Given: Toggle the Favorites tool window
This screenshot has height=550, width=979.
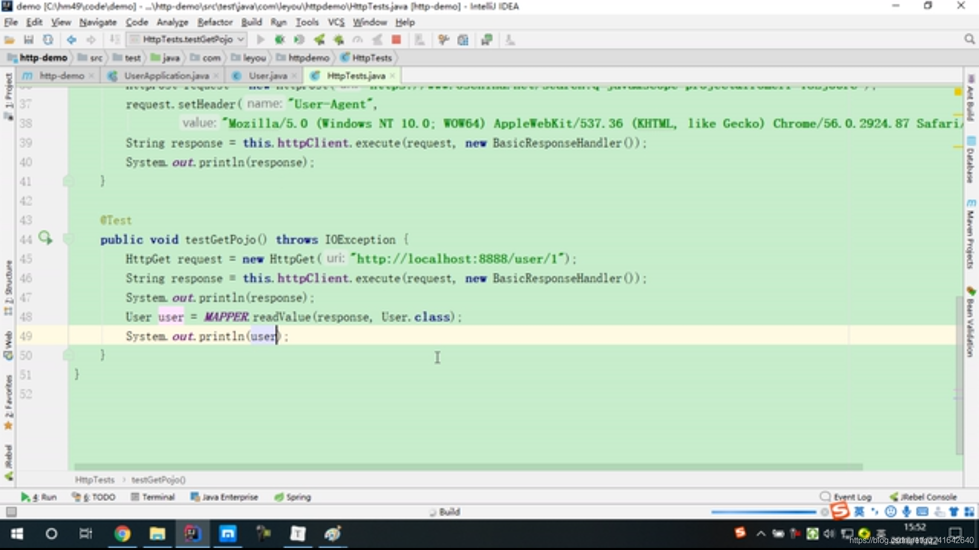Looking at the screenshot, I should click(8, 402).
